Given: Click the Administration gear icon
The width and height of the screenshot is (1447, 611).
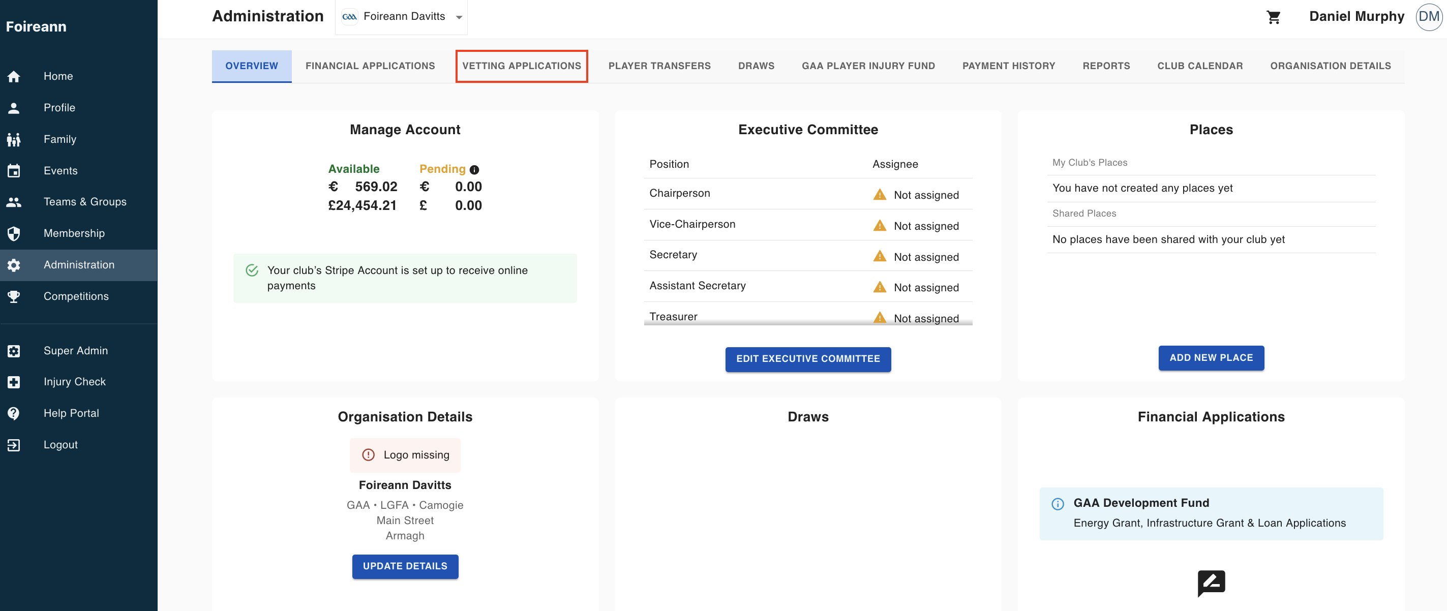Looking at the screenshot, I should pyautogui.click(x=14, y=265).
